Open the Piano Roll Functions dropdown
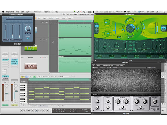Screen dimensions: 167x125 (x=46, y=77)
